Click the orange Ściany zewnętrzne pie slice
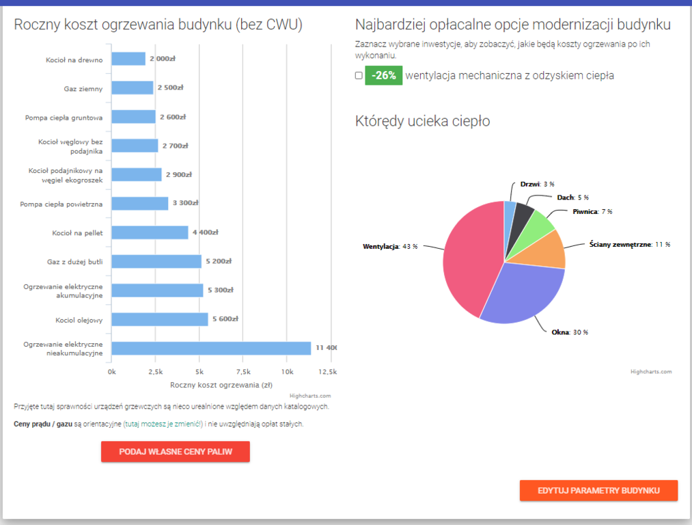Screen dimensions: 692x525 click(x=551, y=250)
